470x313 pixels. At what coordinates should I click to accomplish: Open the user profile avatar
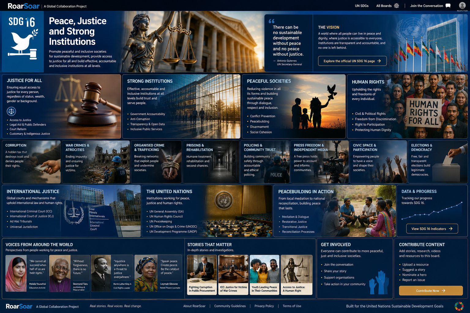pos(462,5)
